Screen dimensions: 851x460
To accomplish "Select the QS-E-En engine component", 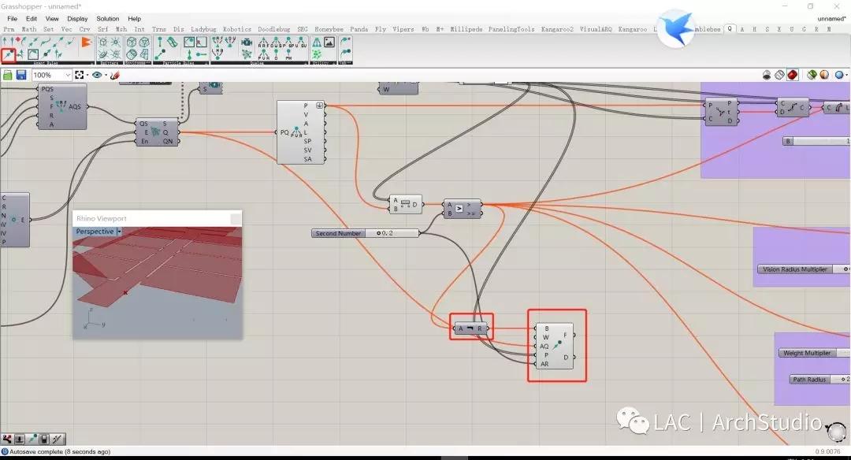I will coord(157,132).
